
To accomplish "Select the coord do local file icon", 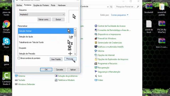I will [149, 27].
